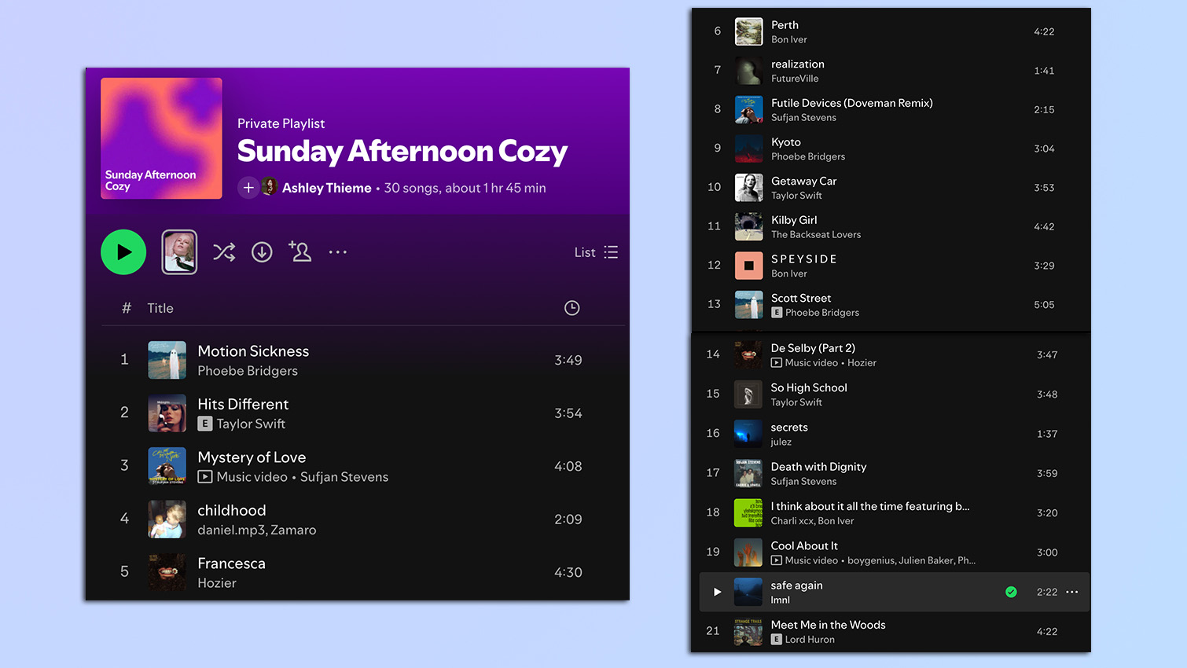Enable shuffle mode for the playlist
This screenshot has width=1187, height=668.
pos(224,251)
